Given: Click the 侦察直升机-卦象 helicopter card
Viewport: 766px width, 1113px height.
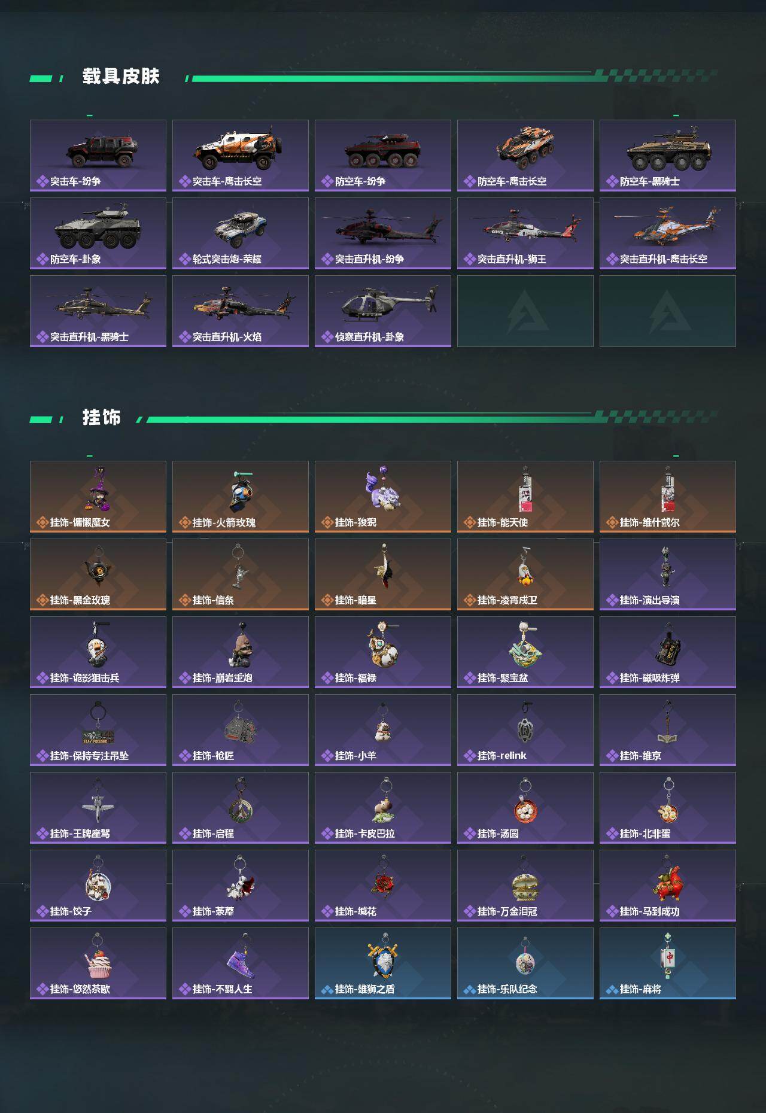Looking at the screenshot, I should [383, 311].
